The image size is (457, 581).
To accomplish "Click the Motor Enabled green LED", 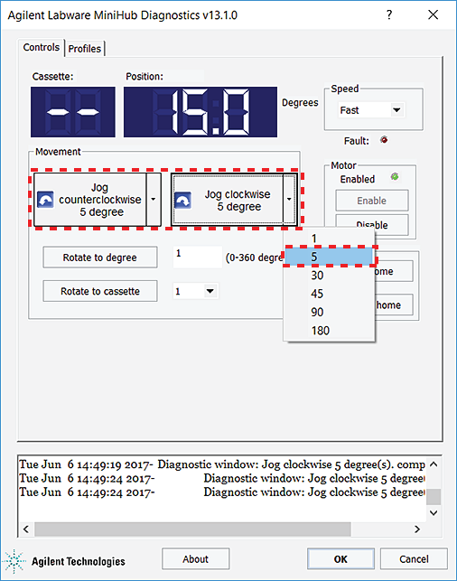I will click(x=395, y=177).
